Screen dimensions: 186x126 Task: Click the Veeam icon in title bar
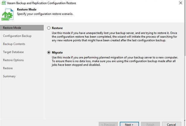click(x=3, y=3)
